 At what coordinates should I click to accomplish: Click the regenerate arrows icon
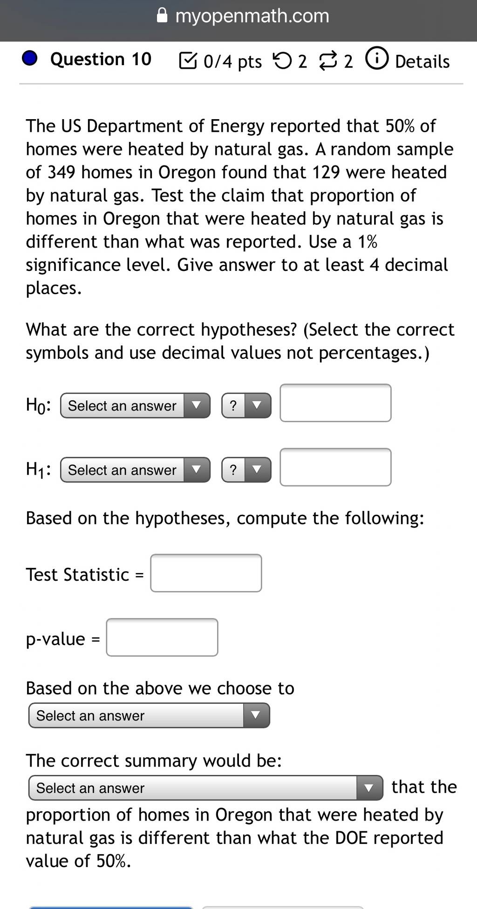(x=328, y=61)
